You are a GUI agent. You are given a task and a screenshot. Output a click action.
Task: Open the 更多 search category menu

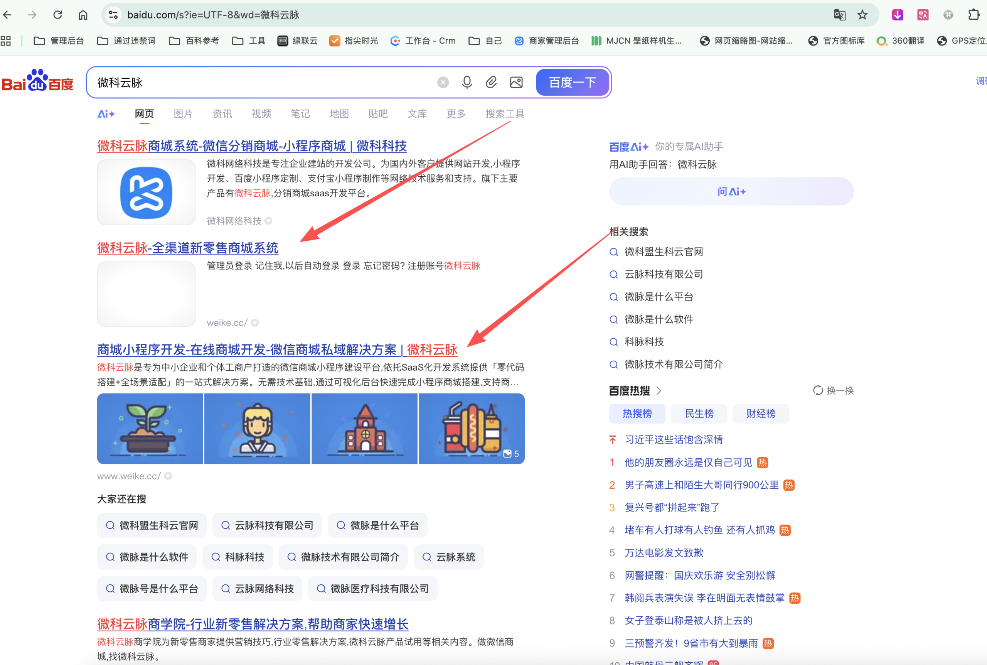456,114
